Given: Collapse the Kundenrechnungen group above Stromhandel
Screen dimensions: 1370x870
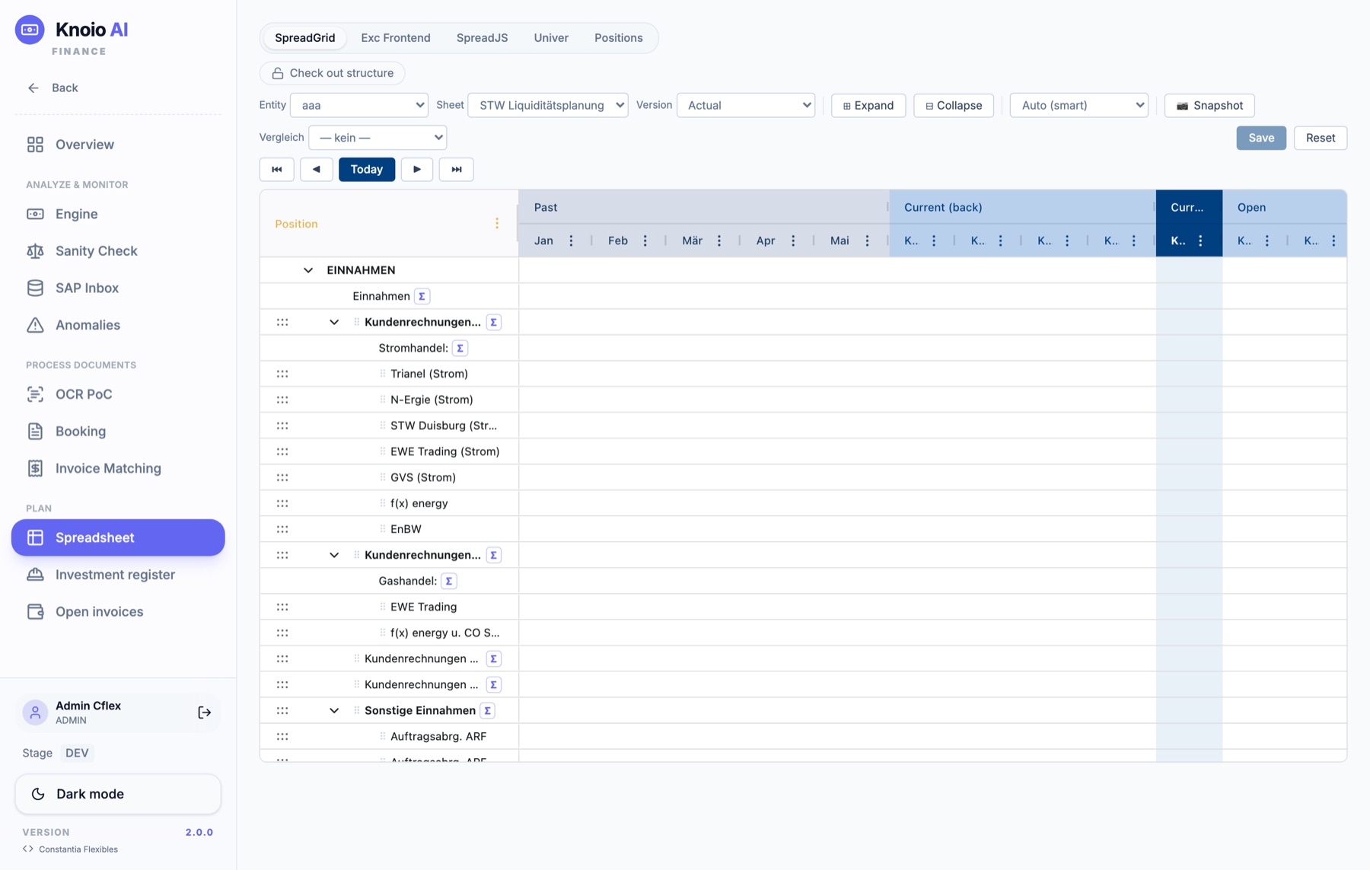Looking at the screenshot, I should pyautogui.click(x=334, y=322).
